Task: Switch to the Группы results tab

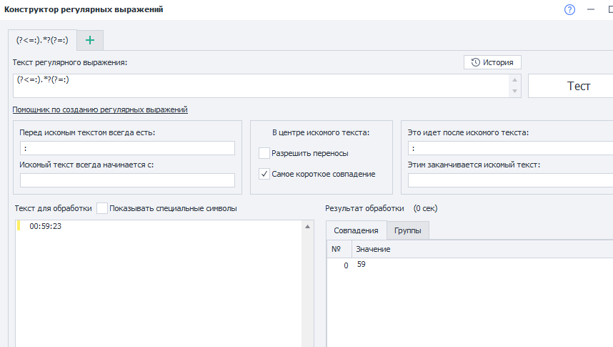Action: click(407, 230)
